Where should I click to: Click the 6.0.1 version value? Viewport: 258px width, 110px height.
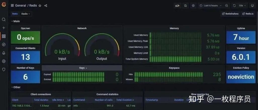241,57
